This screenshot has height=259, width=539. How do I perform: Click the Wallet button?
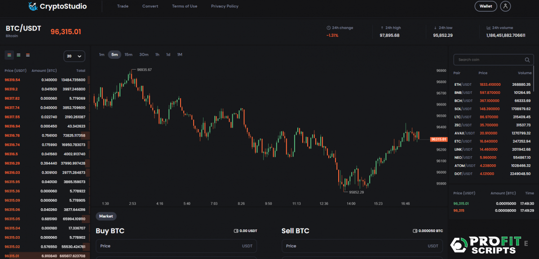[x=486, y=6]
